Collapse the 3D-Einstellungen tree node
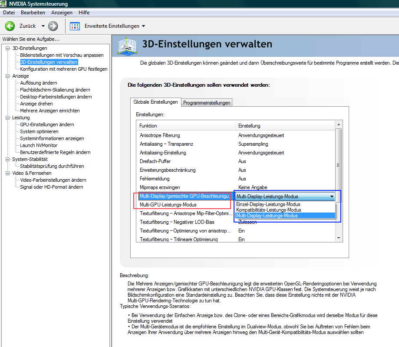Viewport: 399px width, 347px height. (x=8, y=48)
